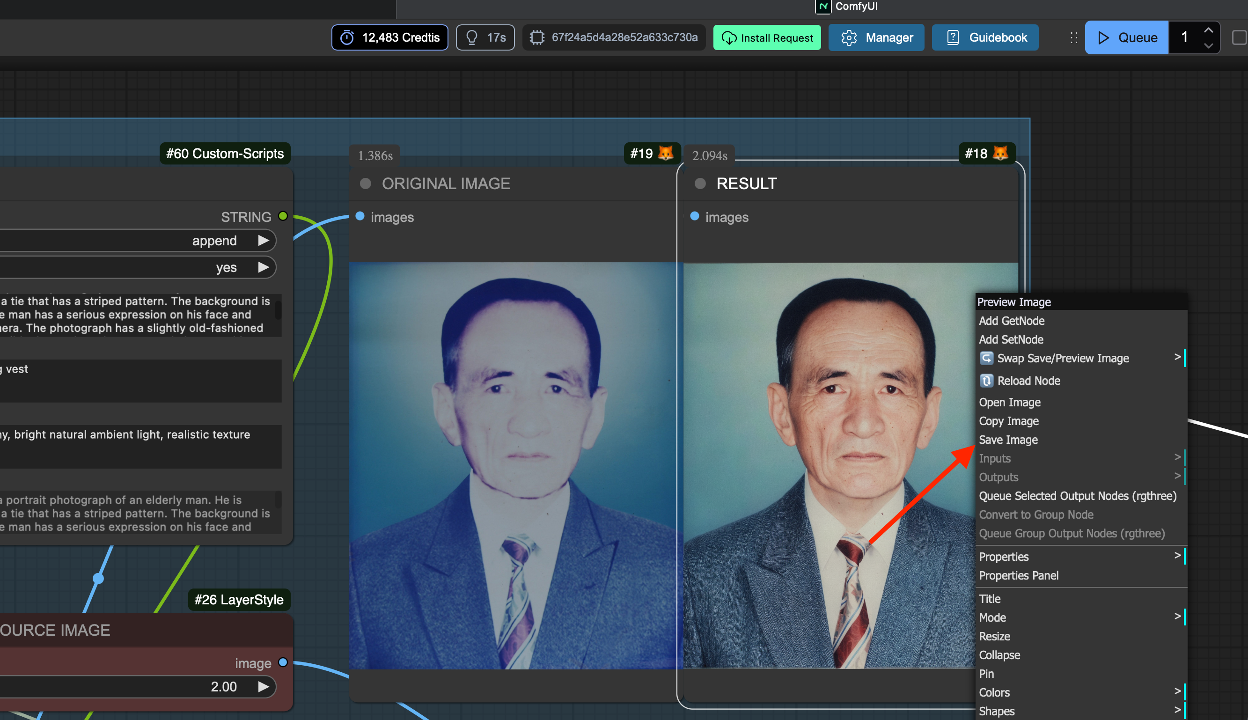Screen dimensions: 1248x720
Task: Click the Reload Node icon in menu
Action: [x=986, y=380]
